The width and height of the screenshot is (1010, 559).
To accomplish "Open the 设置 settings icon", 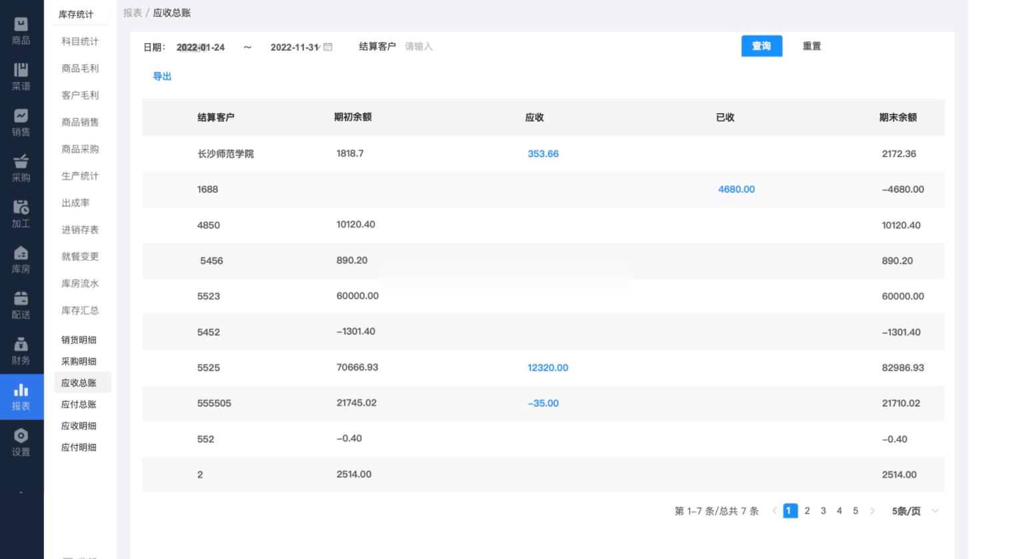I will point(21,436).
